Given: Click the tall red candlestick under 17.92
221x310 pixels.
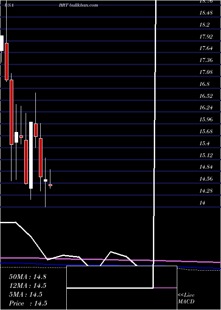Looking at the screenshot, I should pos(7,62).
